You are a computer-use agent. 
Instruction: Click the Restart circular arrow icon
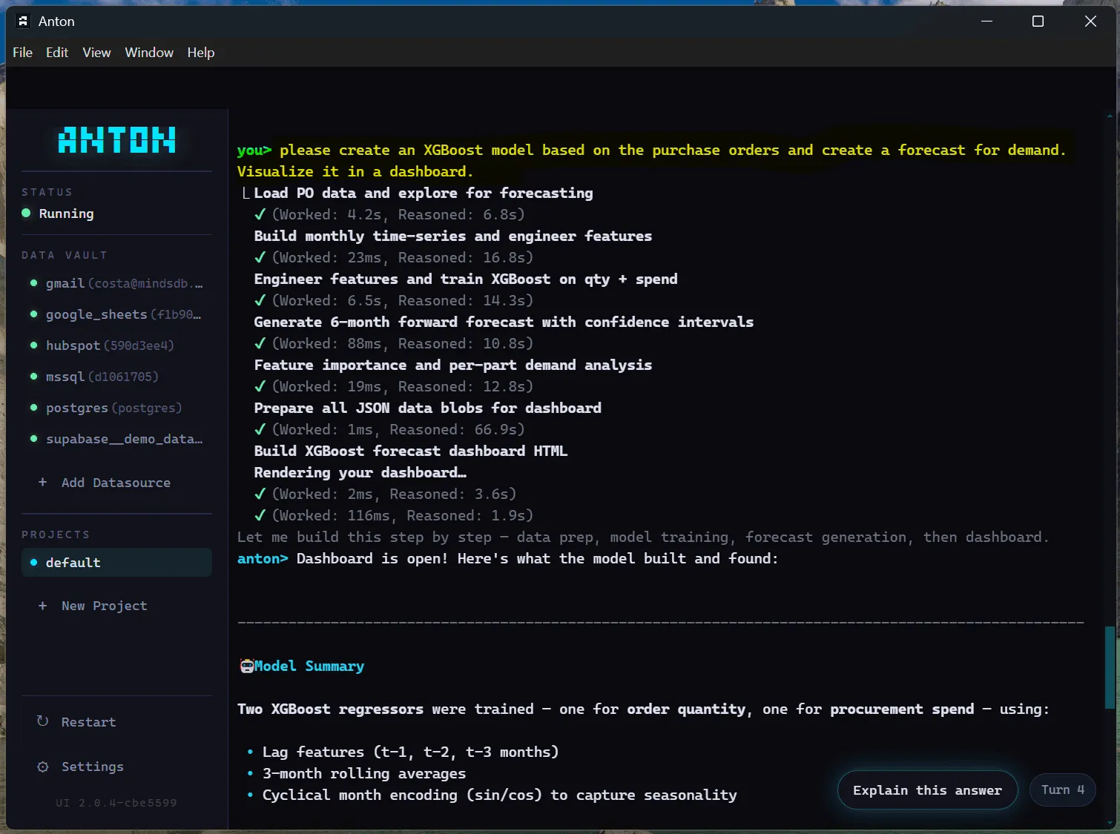coord(42,721)
